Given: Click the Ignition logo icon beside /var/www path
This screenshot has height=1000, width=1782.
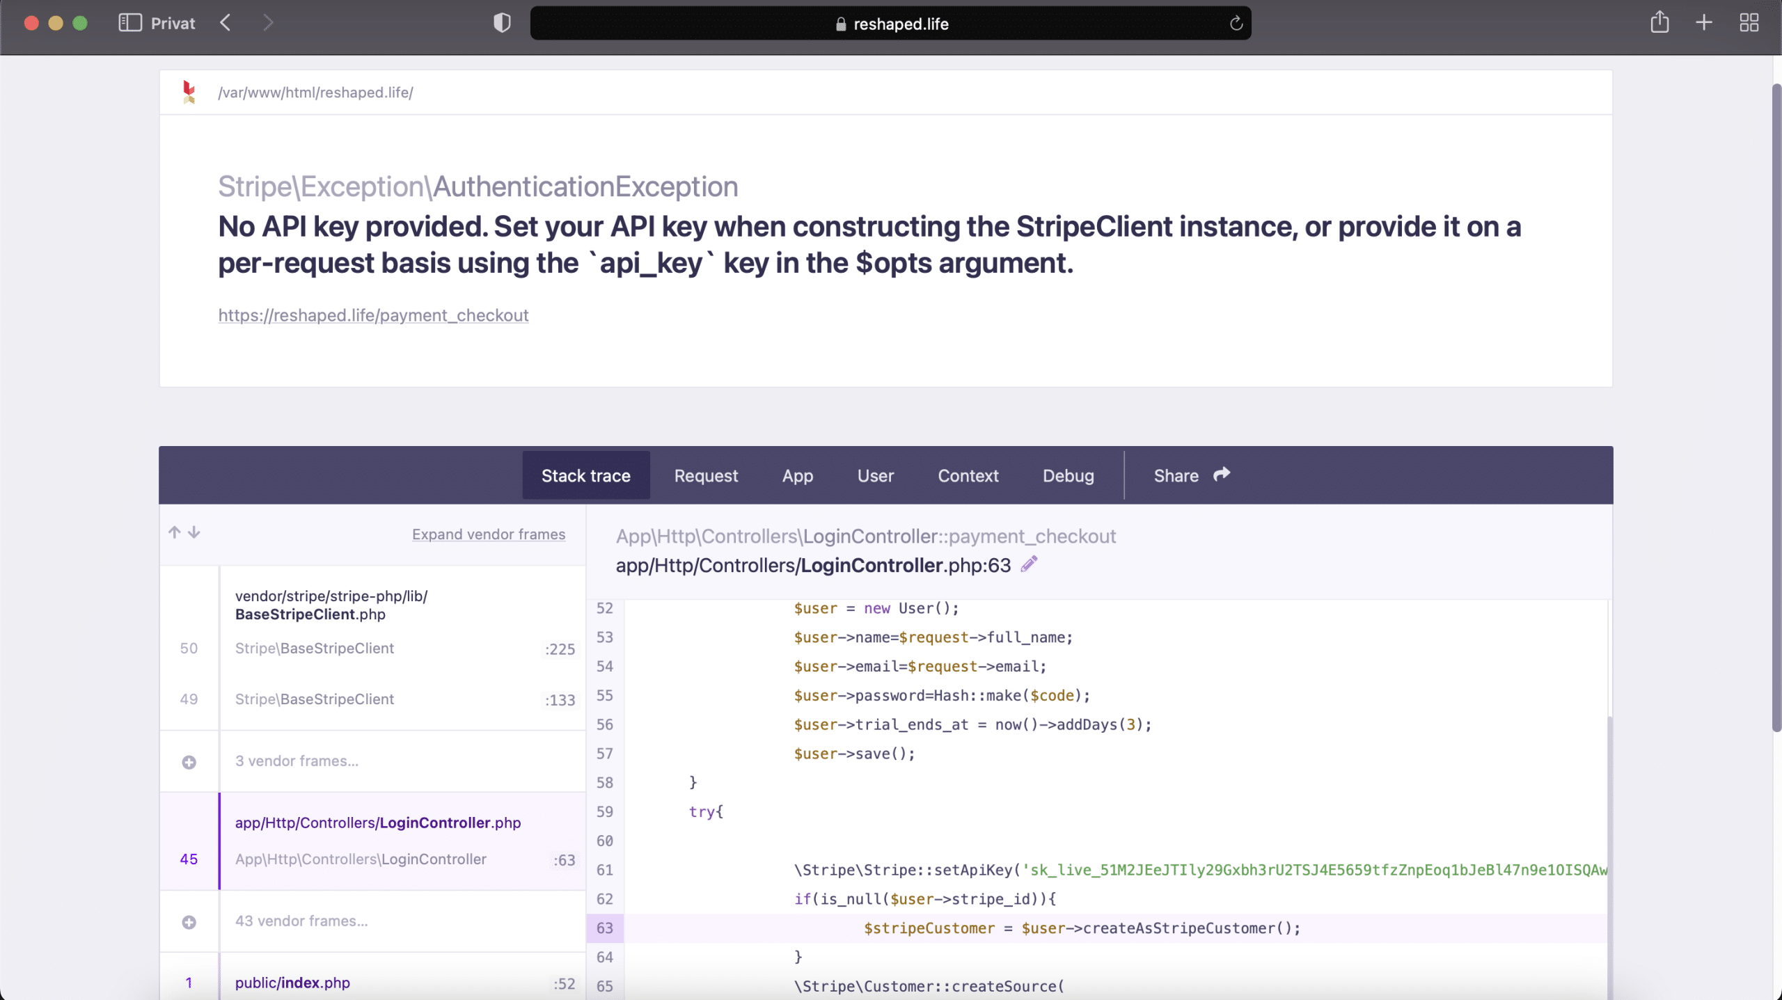Looking at the screenshot, I should point(189,92).
